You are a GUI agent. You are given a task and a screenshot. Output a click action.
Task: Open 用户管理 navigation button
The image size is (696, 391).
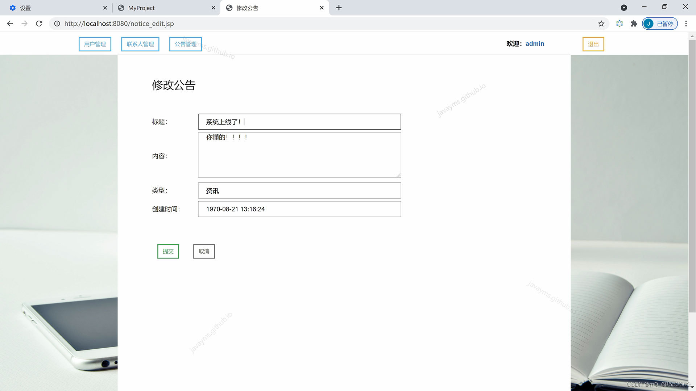pos(95,44)
